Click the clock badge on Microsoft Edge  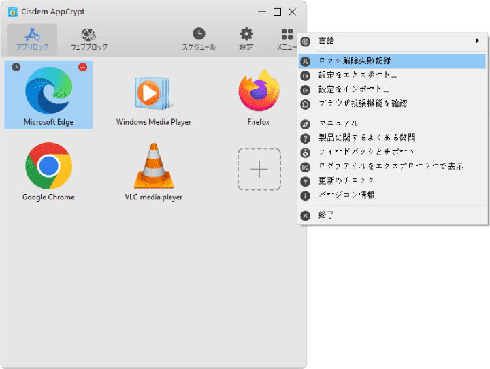[16, 67]
